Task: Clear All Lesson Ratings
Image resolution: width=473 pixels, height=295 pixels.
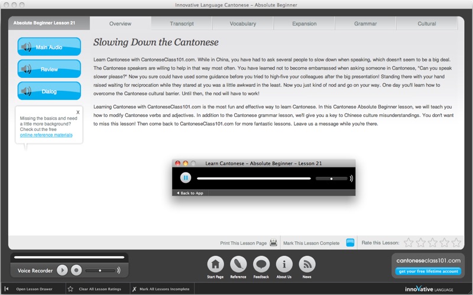Action: coord(100,289)
